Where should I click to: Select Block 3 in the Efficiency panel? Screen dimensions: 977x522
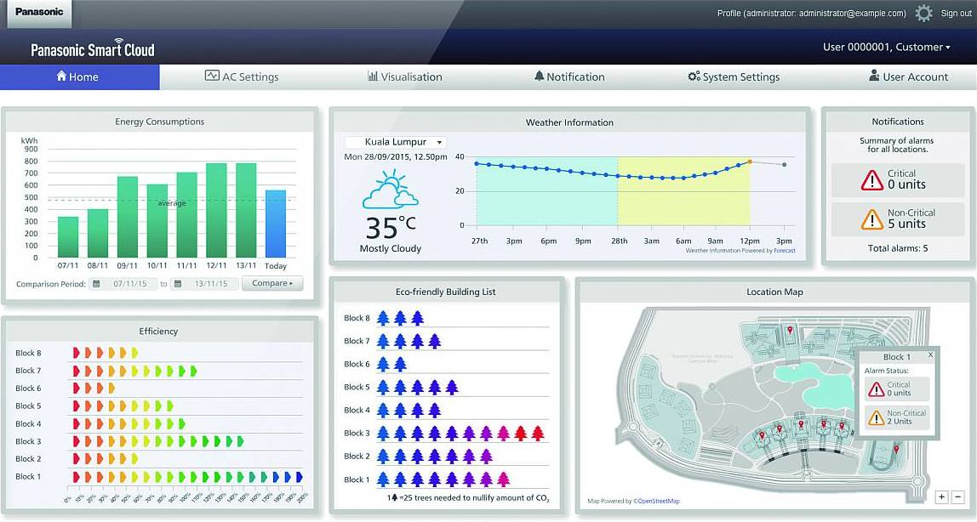pos(29,441)
